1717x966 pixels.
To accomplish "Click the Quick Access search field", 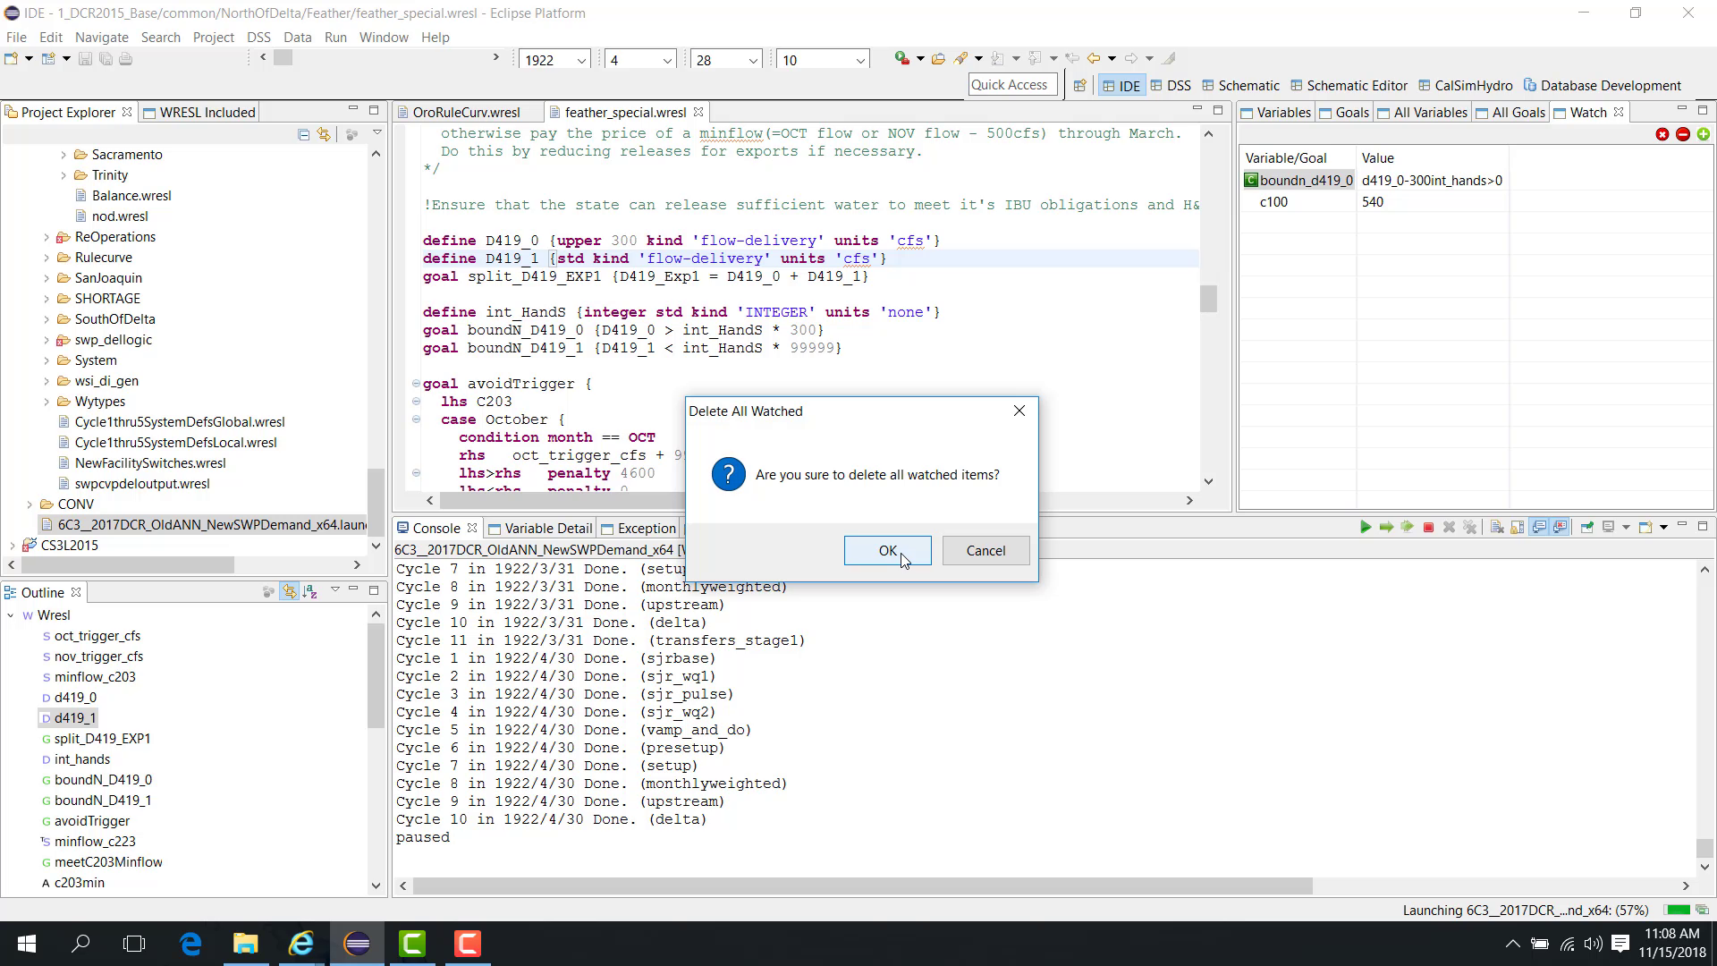I will [x=1012, y=84].
